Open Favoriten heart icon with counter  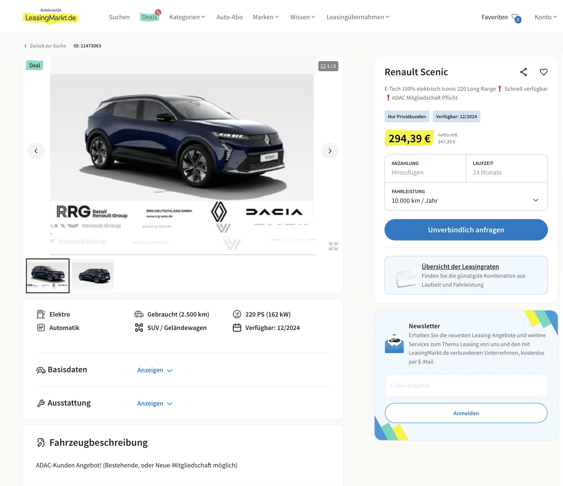pos(516,18)
